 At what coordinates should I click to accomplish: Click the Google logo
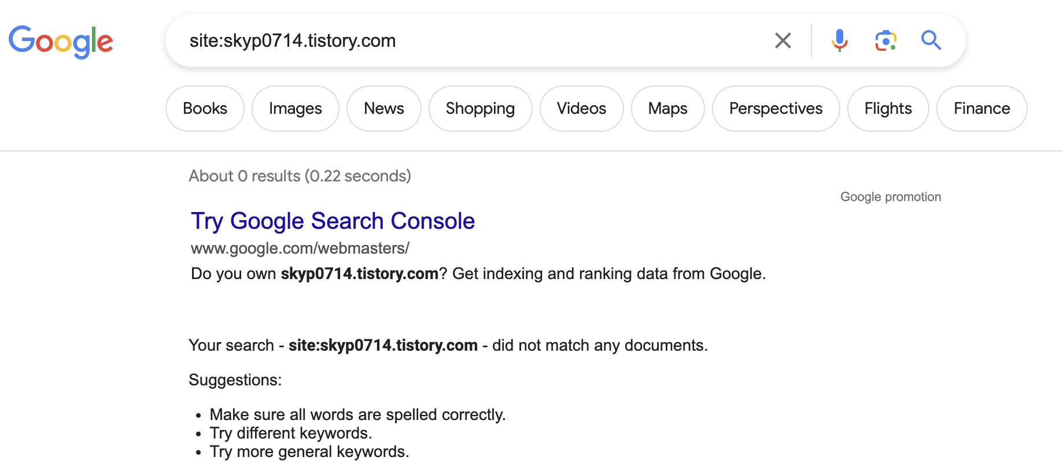point(61,42)
